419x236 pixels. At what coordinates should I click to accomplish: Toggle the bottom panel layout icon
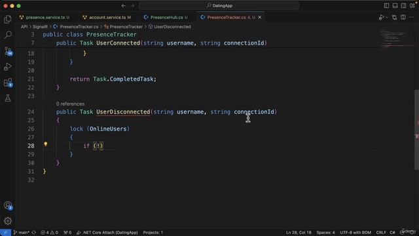tap(395, 6)
